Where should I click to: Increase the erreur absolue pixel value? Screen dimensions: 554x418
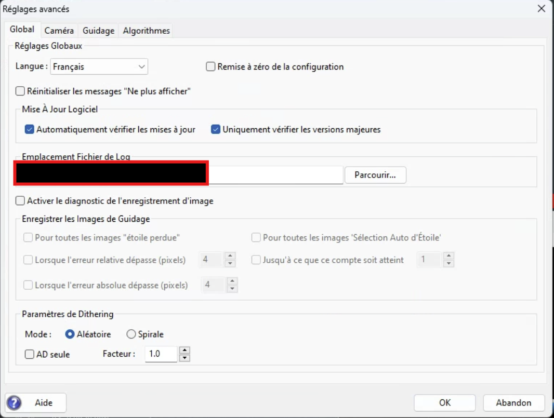[x=232, y=281]
